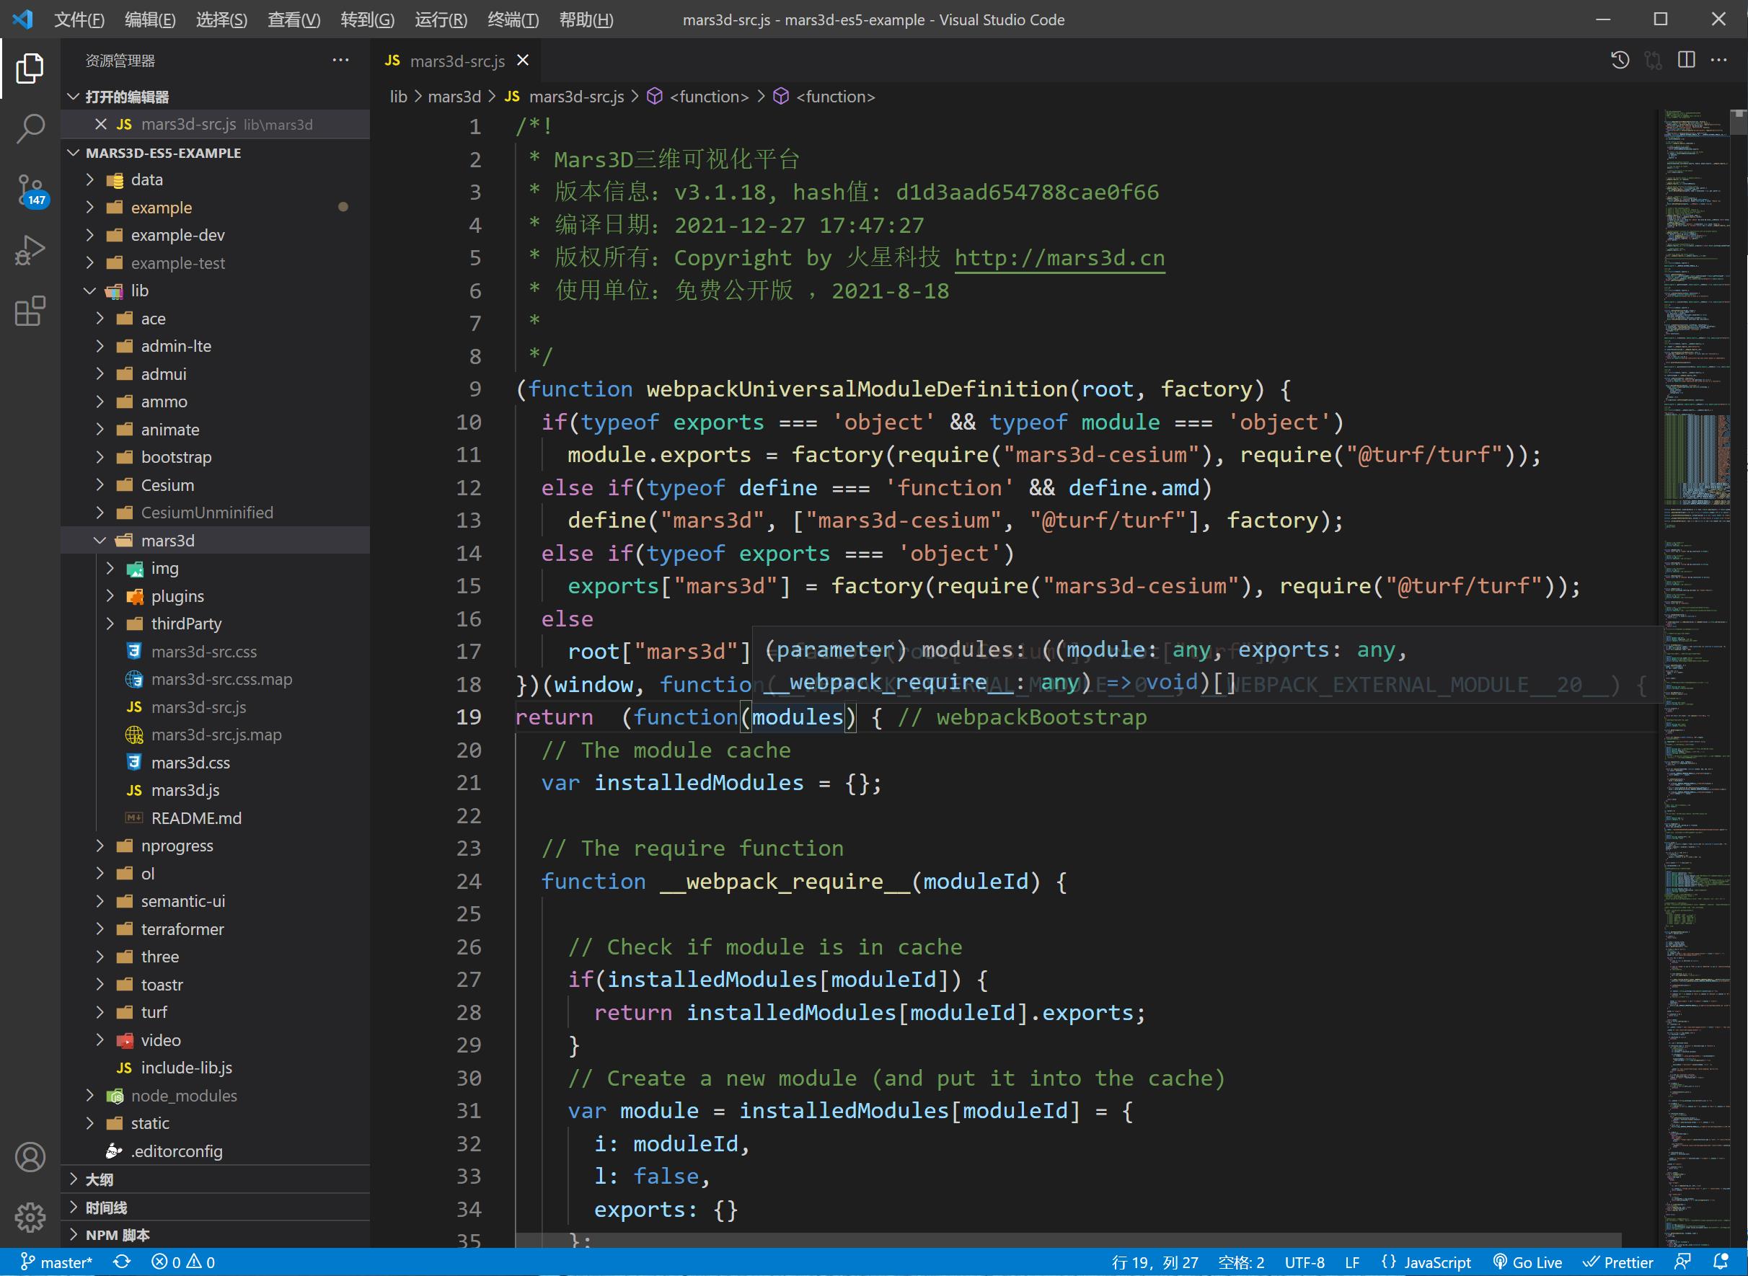Open the 查看(V) menu
This screenshot has width=1748, height=1276.
click(293, 19)
